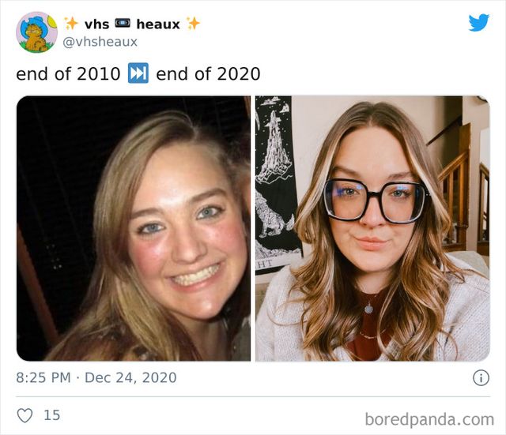Open the Garfield profile avatar

(x=36, y=32)
